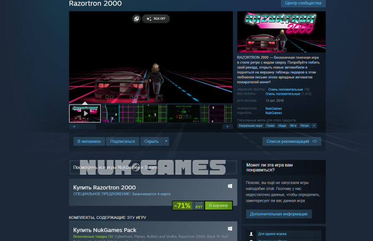Image resolution: width=373 pixels, height=241 pixels.
Task: Click Заканчивается 4 марта special offer text
Action: (151, 194)
